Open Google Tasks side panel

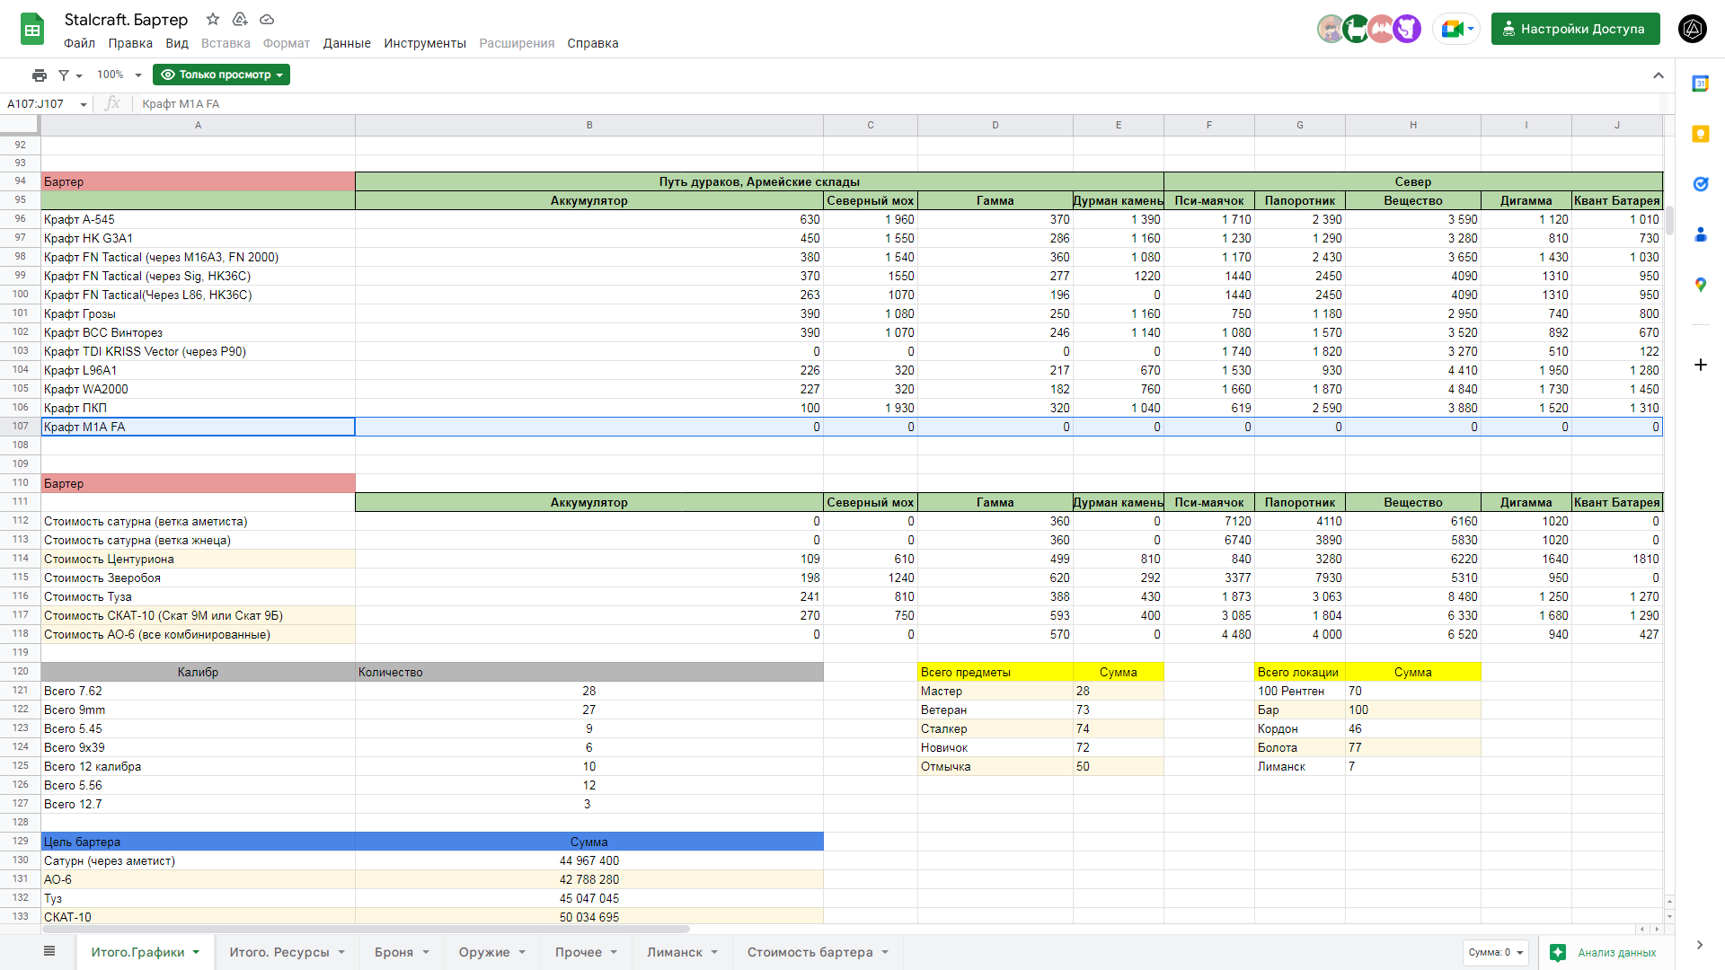point(1700,184)
